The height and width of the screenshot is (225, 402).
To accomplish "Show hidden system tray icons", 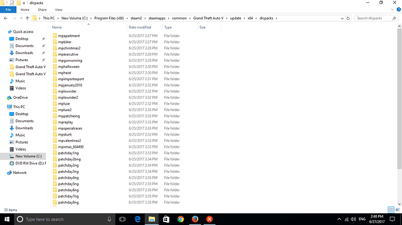I will coord(339,219).
